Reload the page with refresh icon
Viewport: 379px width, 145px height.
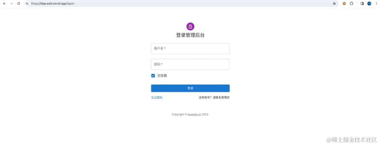coord(19,3)
